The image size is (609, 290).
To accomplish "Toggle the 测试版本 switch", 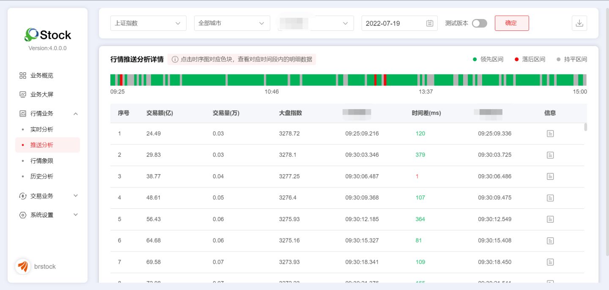I will (479, 23).
